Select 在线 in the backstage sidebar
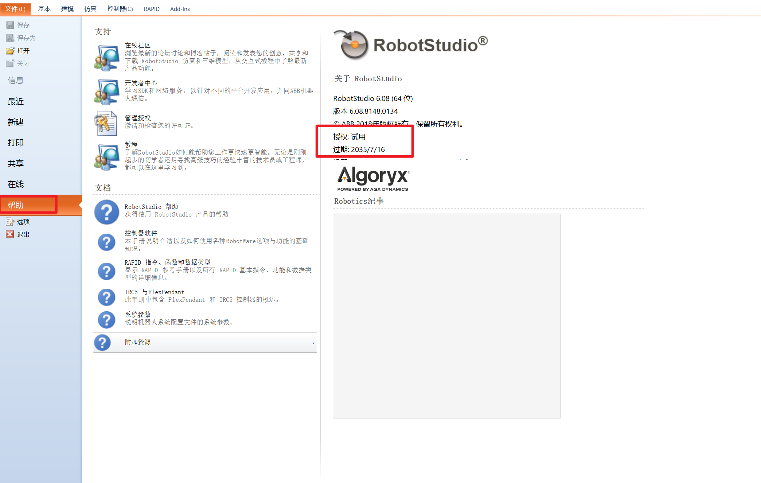The height and width of the screenshot is (483, 761). tap(16, 184)
